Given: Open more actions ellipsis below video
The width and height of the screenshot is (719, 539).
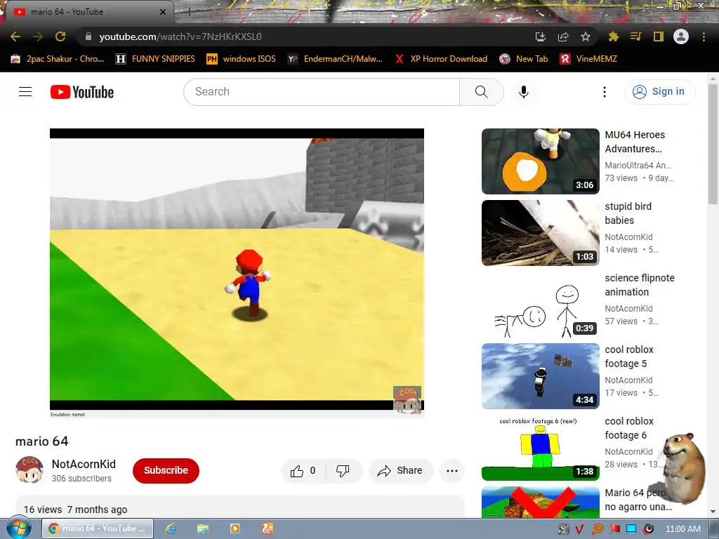Looking at the screenshot, I should coord(452,471).
